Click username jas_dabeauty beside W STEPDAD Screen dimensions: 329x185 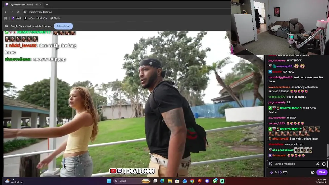click(277, 61)
